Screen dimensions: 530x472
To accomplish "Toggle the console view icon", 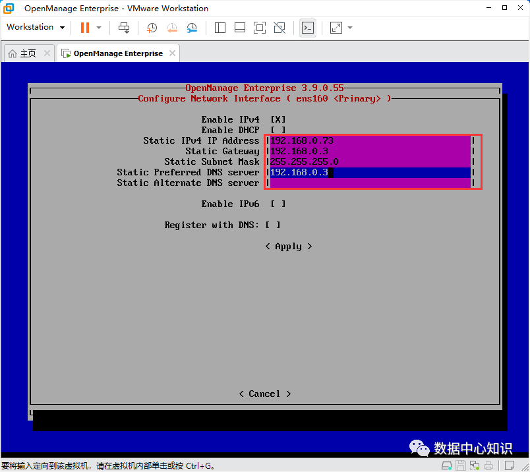I will 308,28.
